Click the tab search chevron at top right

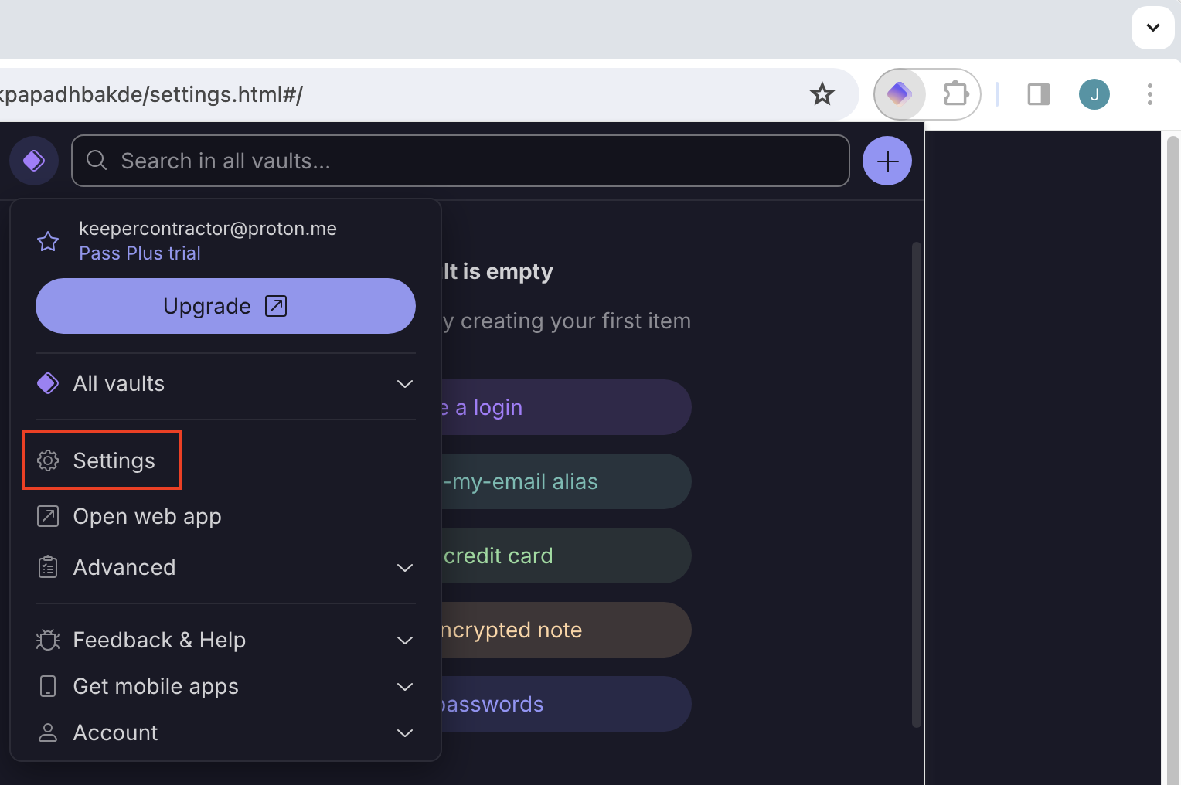[x=1153, y=28]
